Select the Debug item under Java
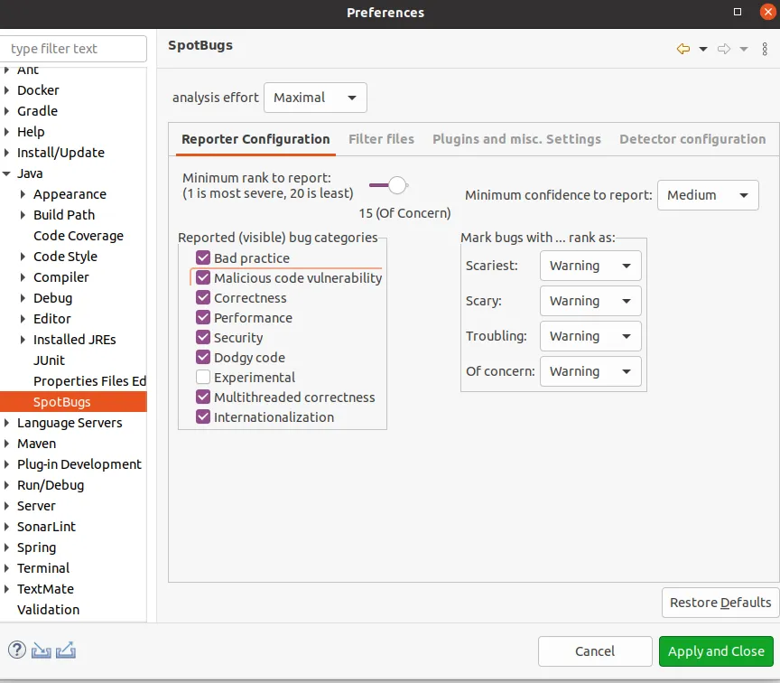This screenshot has width=780, height=683. [x=52, y=298]
